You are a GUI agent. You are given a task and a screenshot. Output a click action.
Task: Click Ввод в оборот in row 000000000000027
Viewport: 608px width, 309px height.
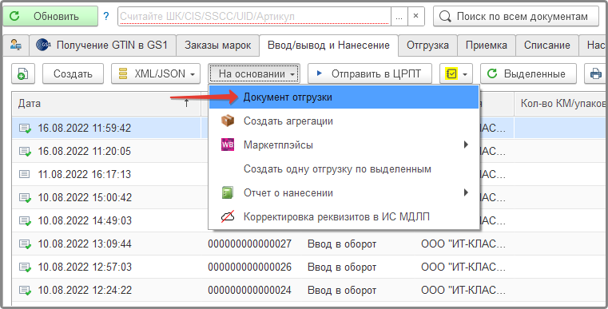pyautogui.click(x=342, y=244)
